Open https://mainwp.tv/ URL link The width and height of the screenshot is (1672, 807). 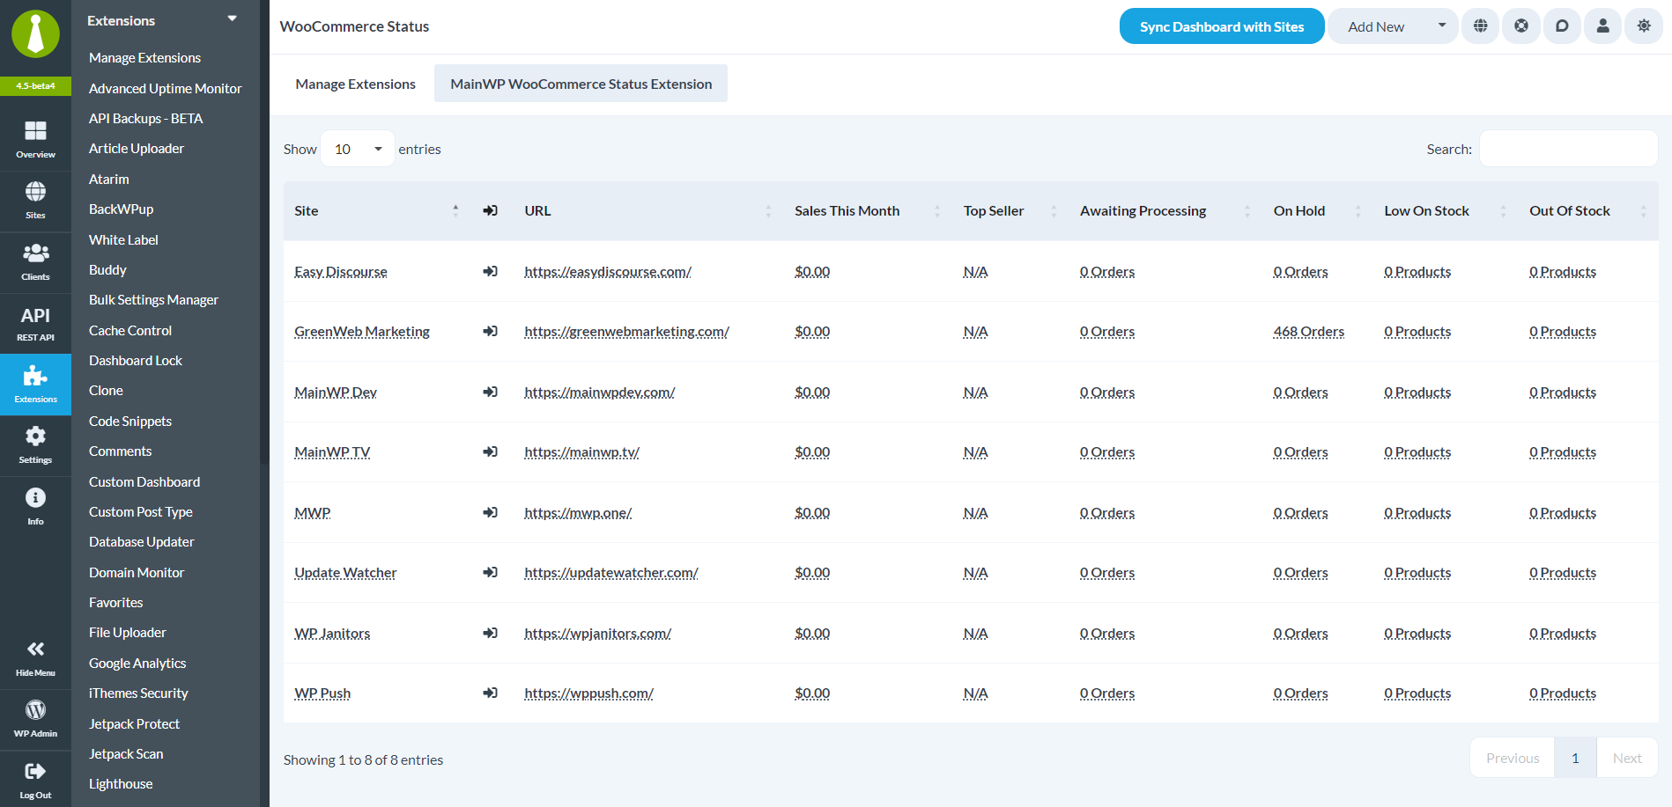coord(581,451)
